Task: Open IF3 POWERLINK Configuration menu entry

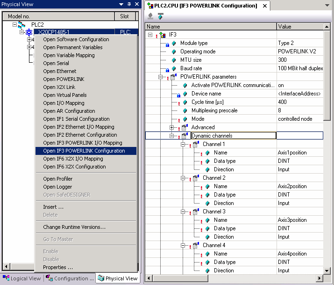Action: point(86,151)
